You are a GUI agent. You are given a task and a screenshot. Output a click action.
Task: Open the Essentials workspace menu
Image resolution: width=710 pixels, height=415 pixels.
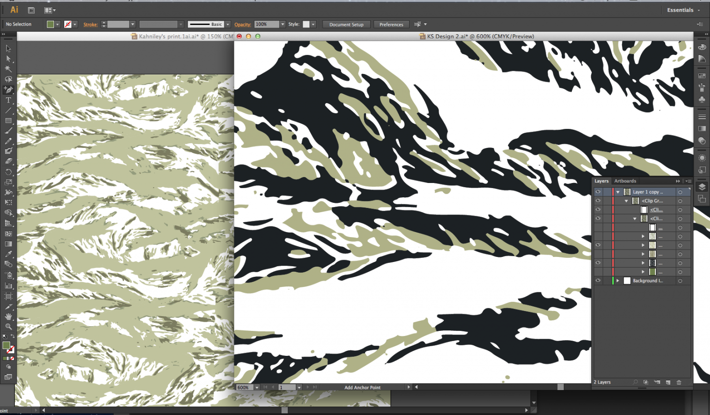tap(683, 10)
